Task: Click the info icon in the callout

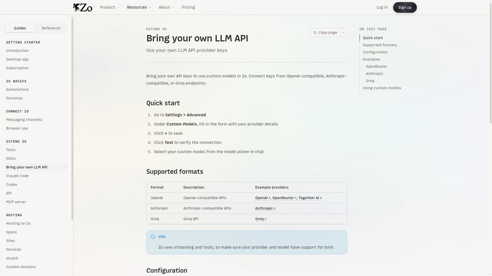Action: pos(153,237)
